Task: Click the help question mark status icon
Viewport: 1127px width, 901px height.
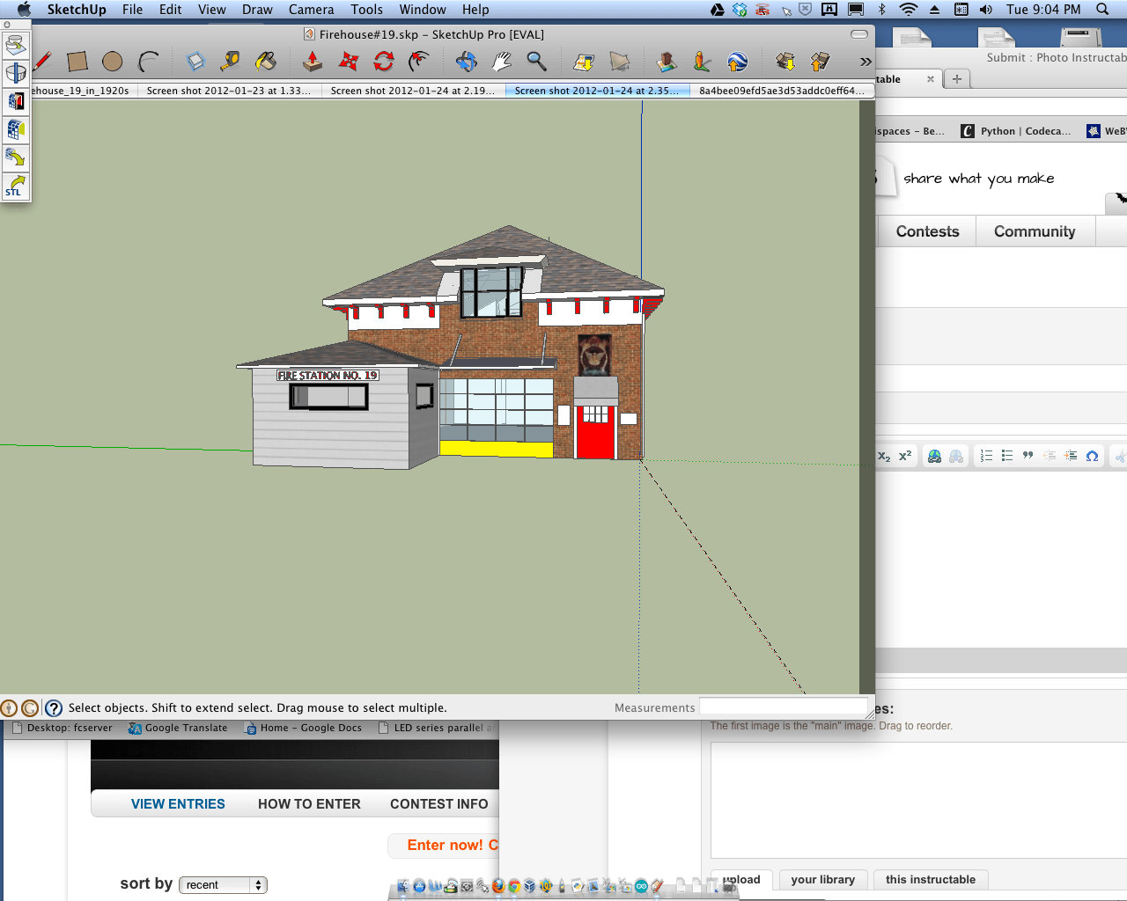Action: point(53,708)
